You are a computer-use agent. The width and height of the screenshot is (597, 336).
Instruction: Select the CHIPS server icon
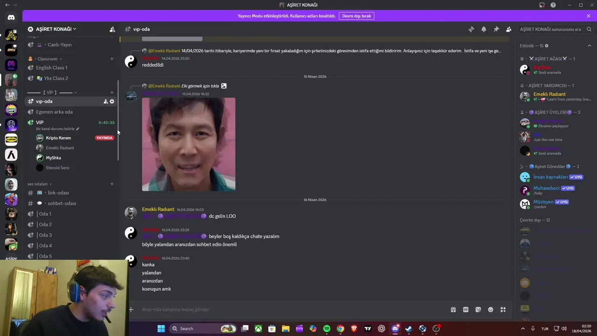click(11, 110)
